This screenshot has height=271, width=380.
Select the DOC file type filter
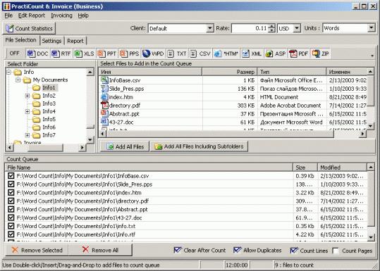point(37,53)
